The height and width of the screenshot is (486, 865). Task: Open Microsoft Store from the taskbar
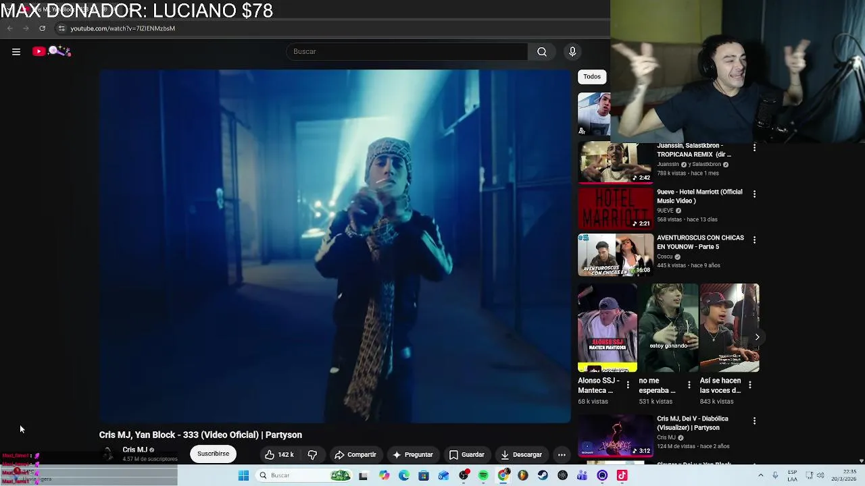[424, 476]
